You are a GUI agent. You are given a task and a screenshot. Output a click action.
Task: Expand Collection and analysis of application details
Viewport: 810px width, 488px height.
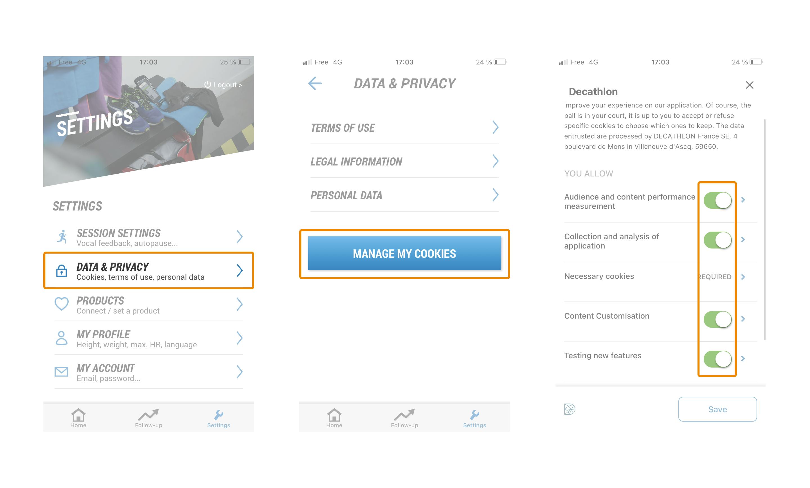tap(743, 239)
